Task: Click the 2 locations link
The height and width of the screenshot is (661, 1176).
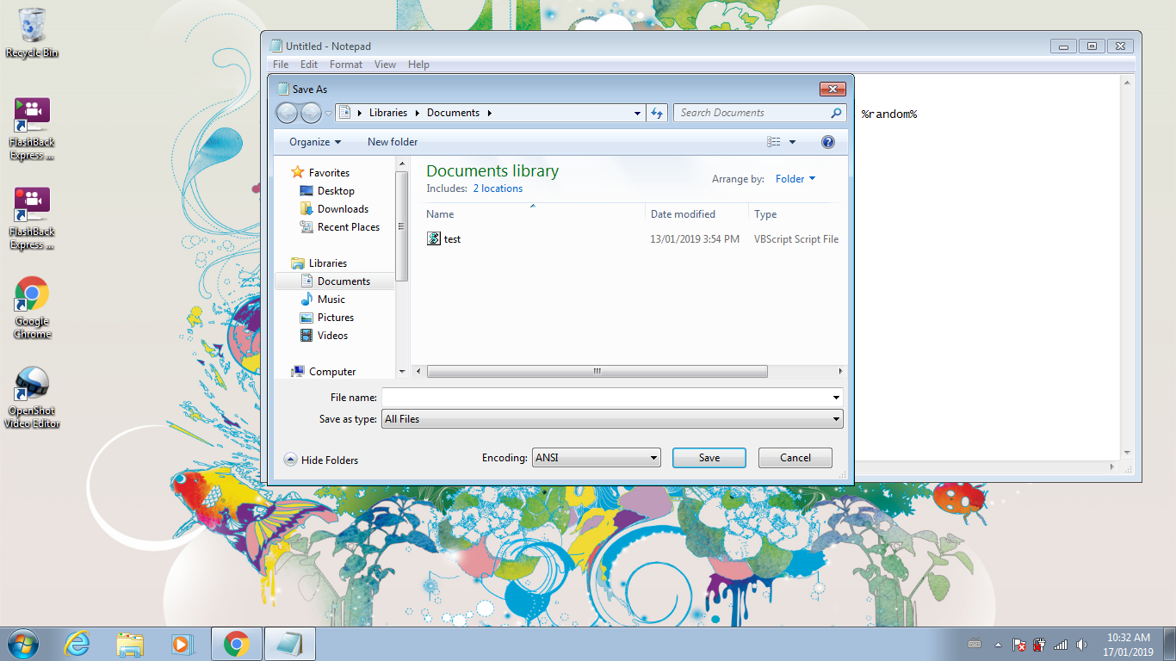Action: click(497, 188)
